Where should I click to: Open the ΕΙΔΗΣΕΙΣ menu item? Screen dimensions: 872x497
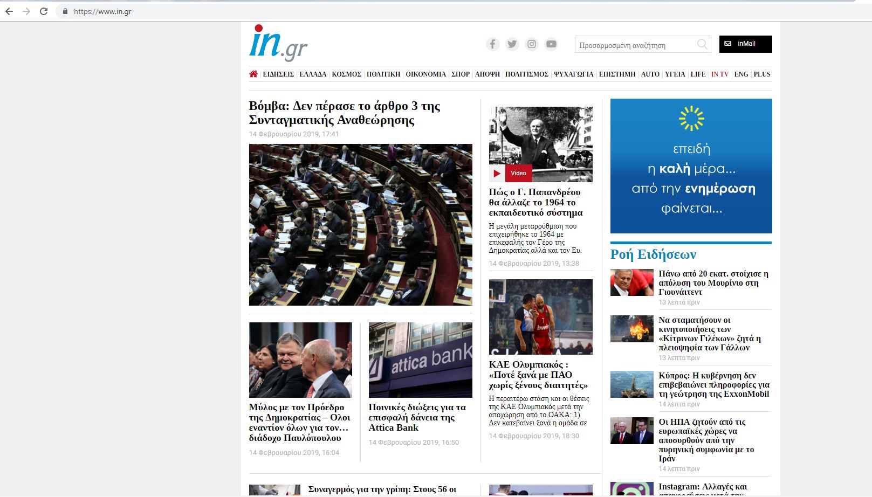[278, 74]
